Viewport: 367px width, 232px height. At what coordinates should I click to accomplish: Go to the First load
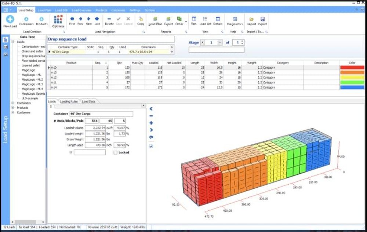coord(72,21)
